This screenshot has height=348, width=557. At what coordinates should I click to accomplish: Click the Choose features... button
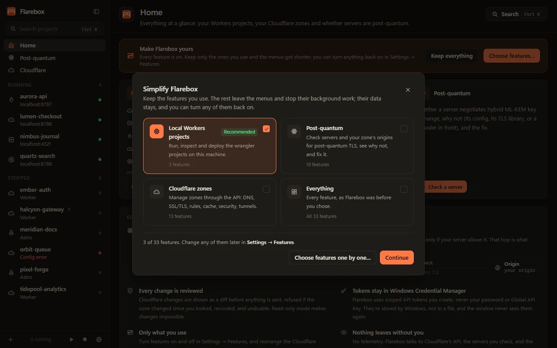512,56
